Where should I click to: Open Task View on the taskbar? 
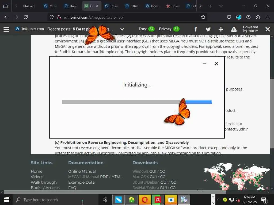point(105,200)
